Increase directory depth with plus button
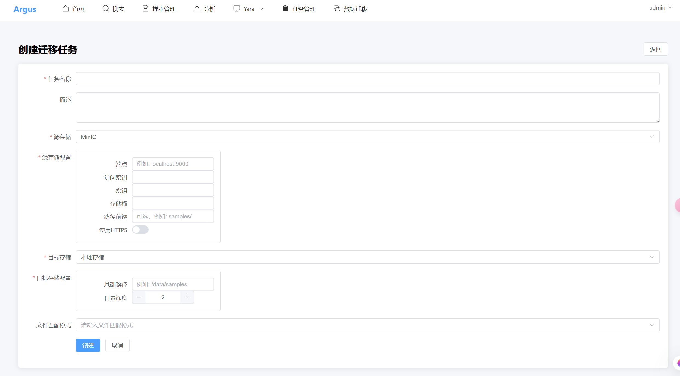Screen dimensions: 680x376 (187, 297)
